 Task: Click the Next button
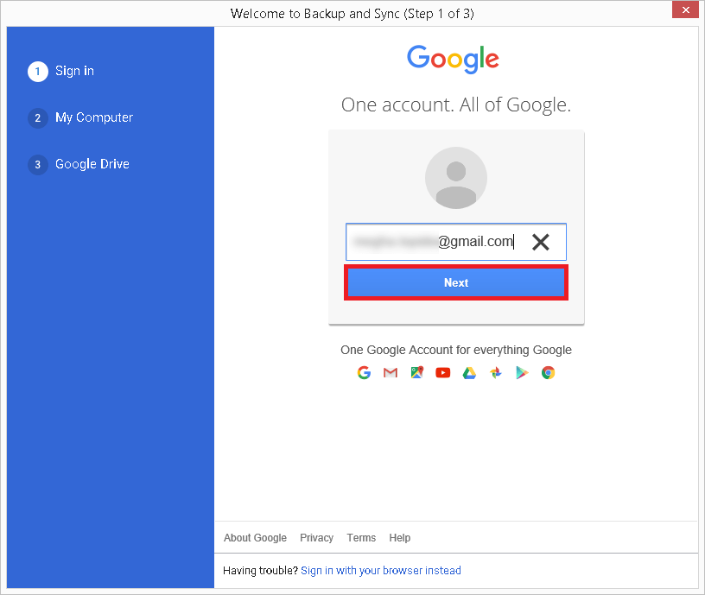pyautogui.click(x=456, y=282)
